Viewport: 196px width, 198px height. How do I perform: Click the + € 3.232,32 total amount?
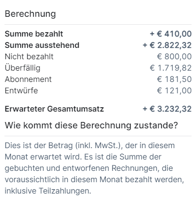(x=167, y=109)
